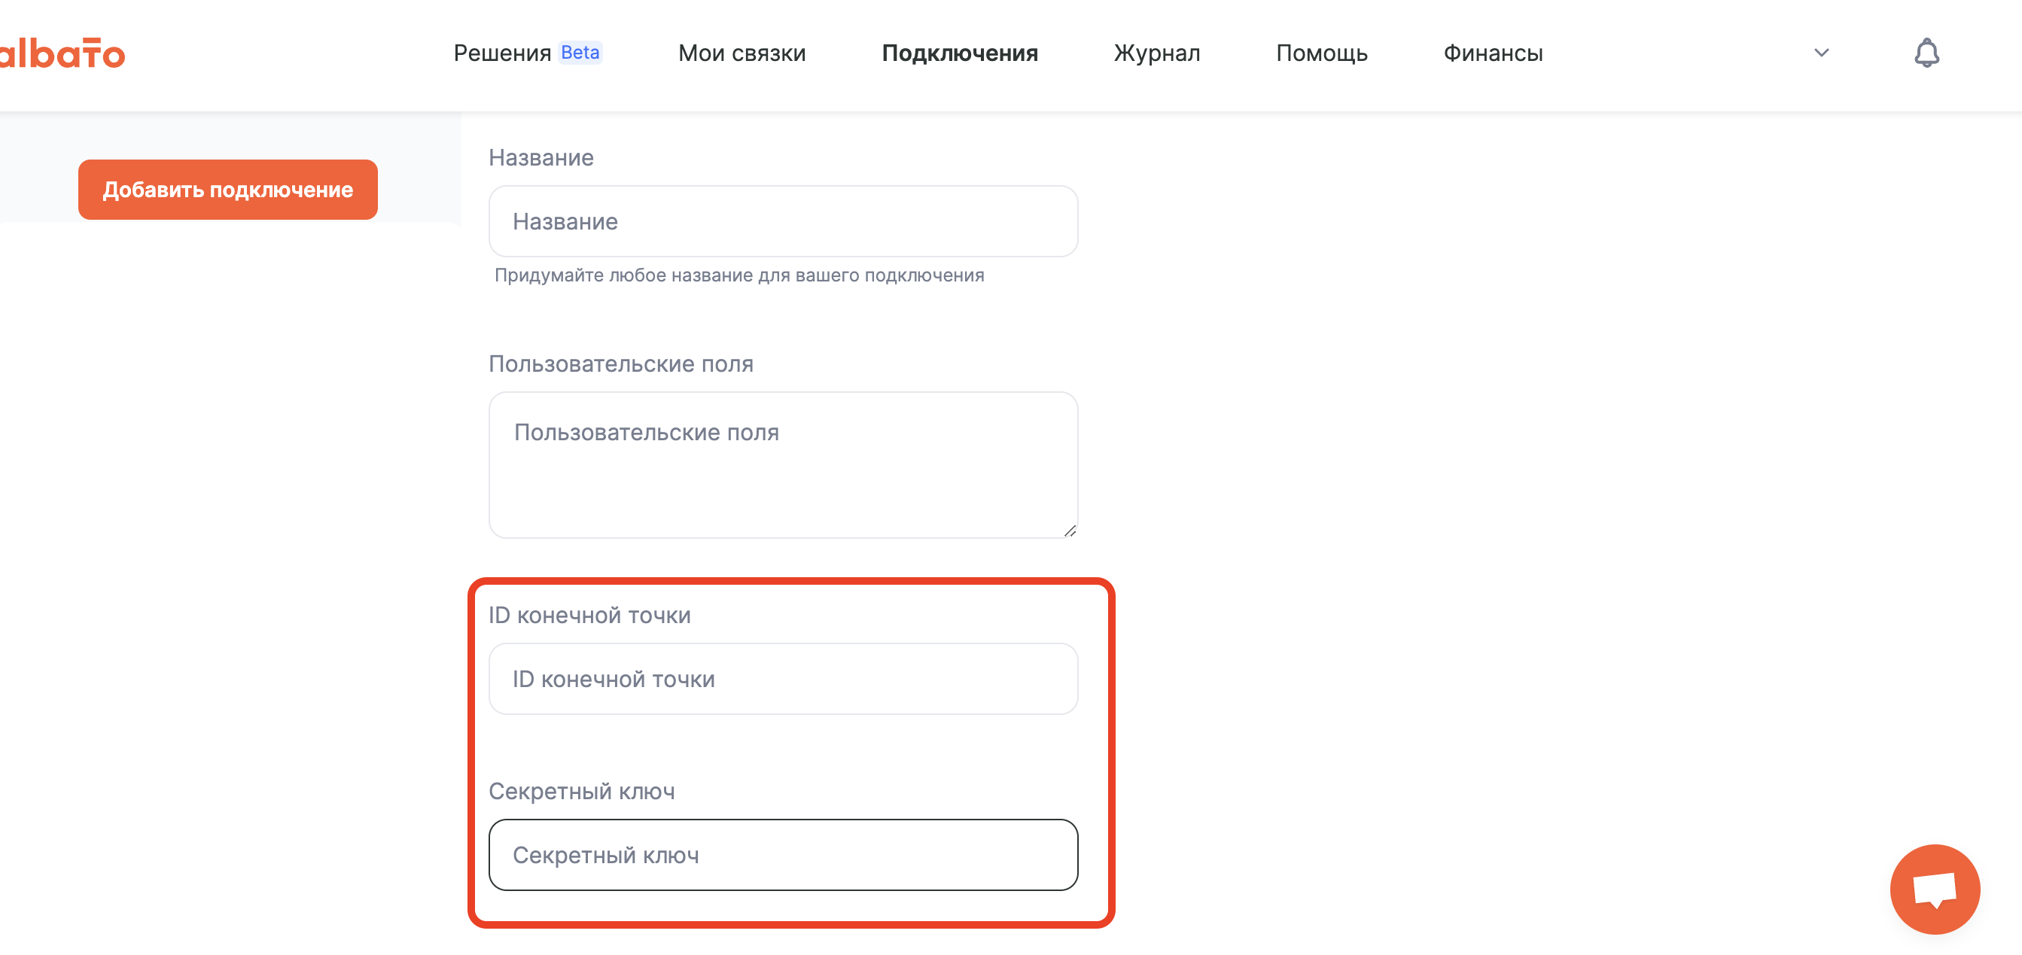Click the Добавить подключение button
The height and width of the screenshot is (955, 2022).
point(227,189)
